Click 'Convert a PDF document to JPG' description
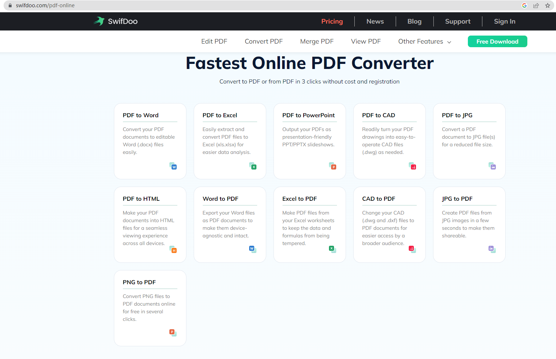This screenshot has width=556, height=359. (468, 137)
